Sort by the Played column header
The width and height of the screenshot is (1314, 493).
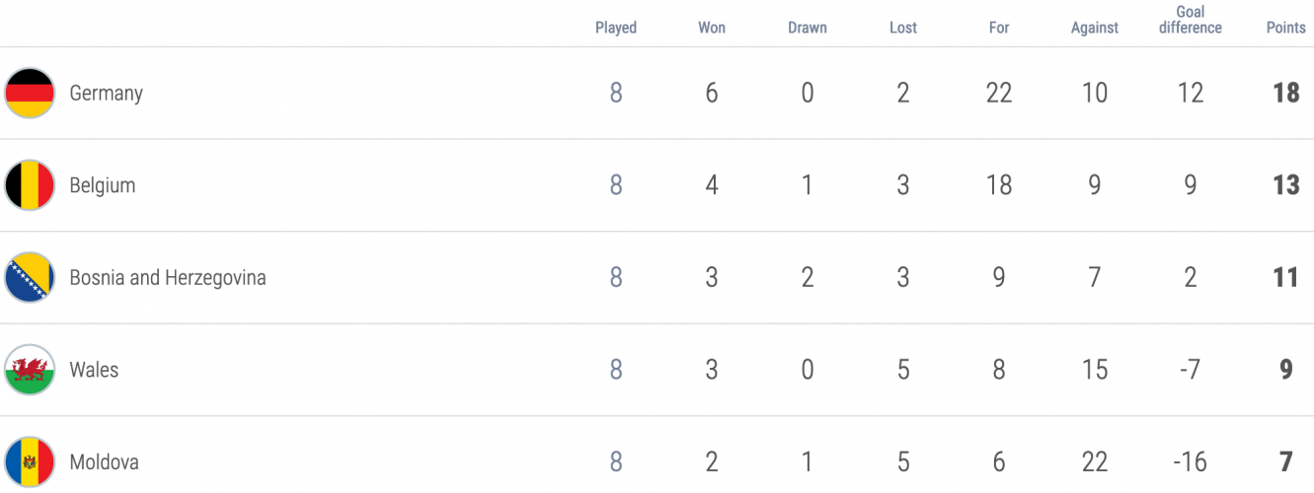click(616, 28)
